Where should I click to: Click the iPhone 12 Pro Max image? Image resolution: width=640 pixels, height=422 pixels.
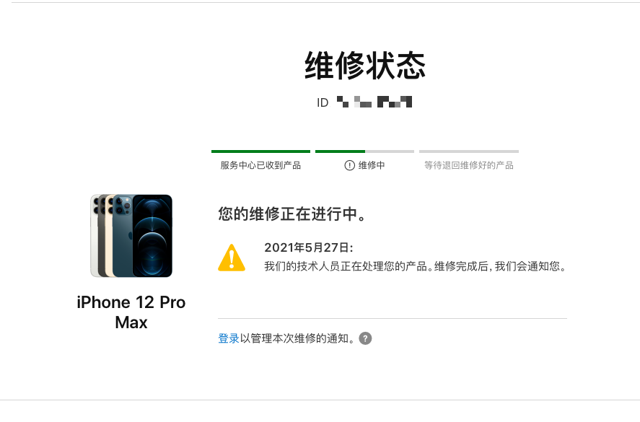pyautogui.click(x=131, y=235)
